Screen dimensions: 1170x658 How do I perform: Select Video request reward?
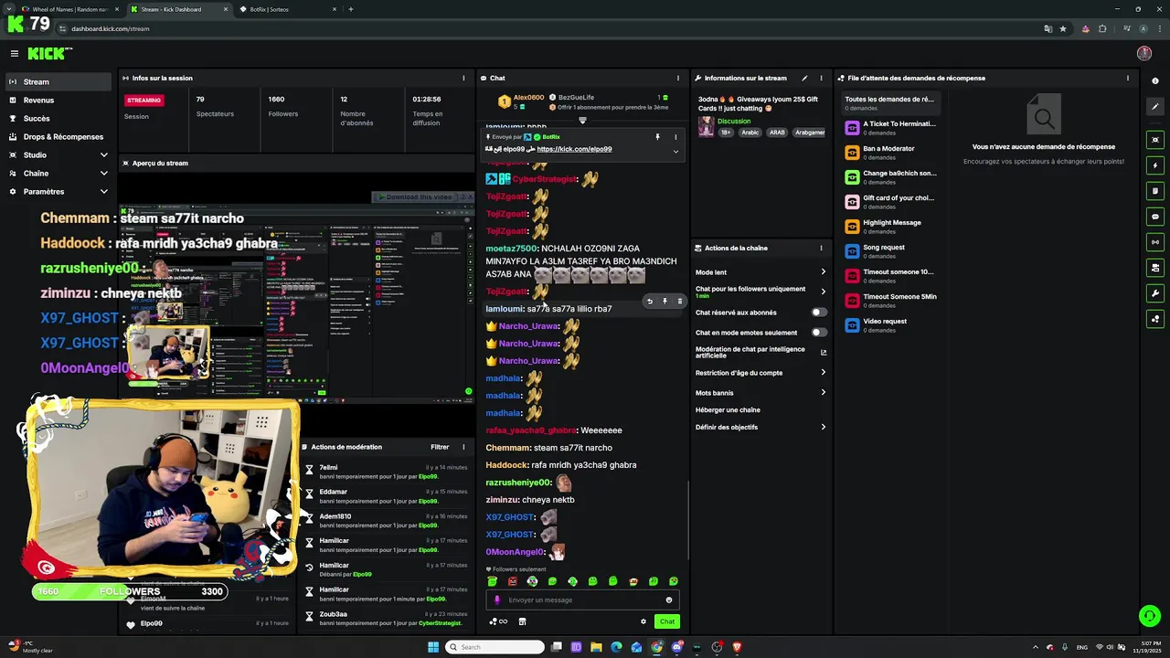click(x=889, y=325)
